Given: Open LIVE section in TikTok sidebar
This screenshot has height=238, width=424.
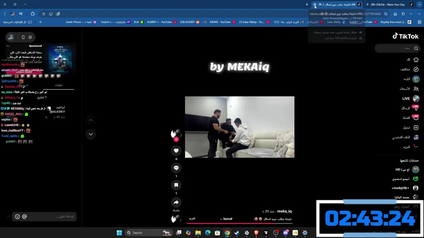Looking at the screenshot, I should pyautogui.click(x=411, y=99).
